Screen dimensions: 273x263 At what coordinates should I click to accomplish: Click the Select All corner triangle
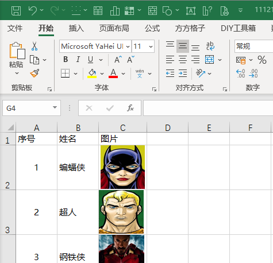pyautogui.click(x=10, y=127)
